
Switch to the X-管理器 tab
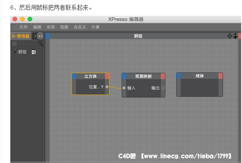[x=21, y=36]
